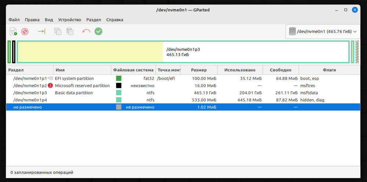Click the 'Basic data partition' name cell
Screen dimensions: 367x182
[x=74, y=93]
